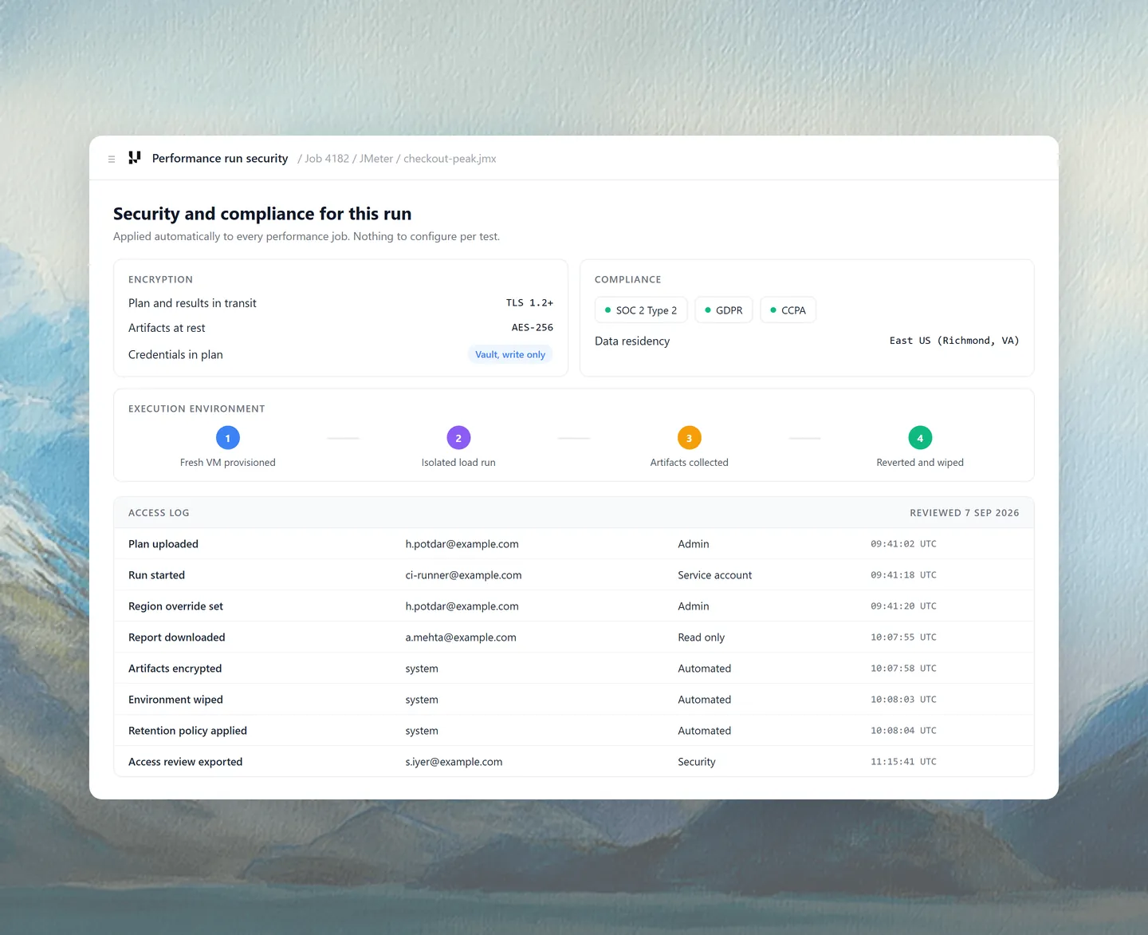Click the Reviewed 7 Sep 2026 label
Viewport: 1148px width, 935px height.
tap(965, 513)
